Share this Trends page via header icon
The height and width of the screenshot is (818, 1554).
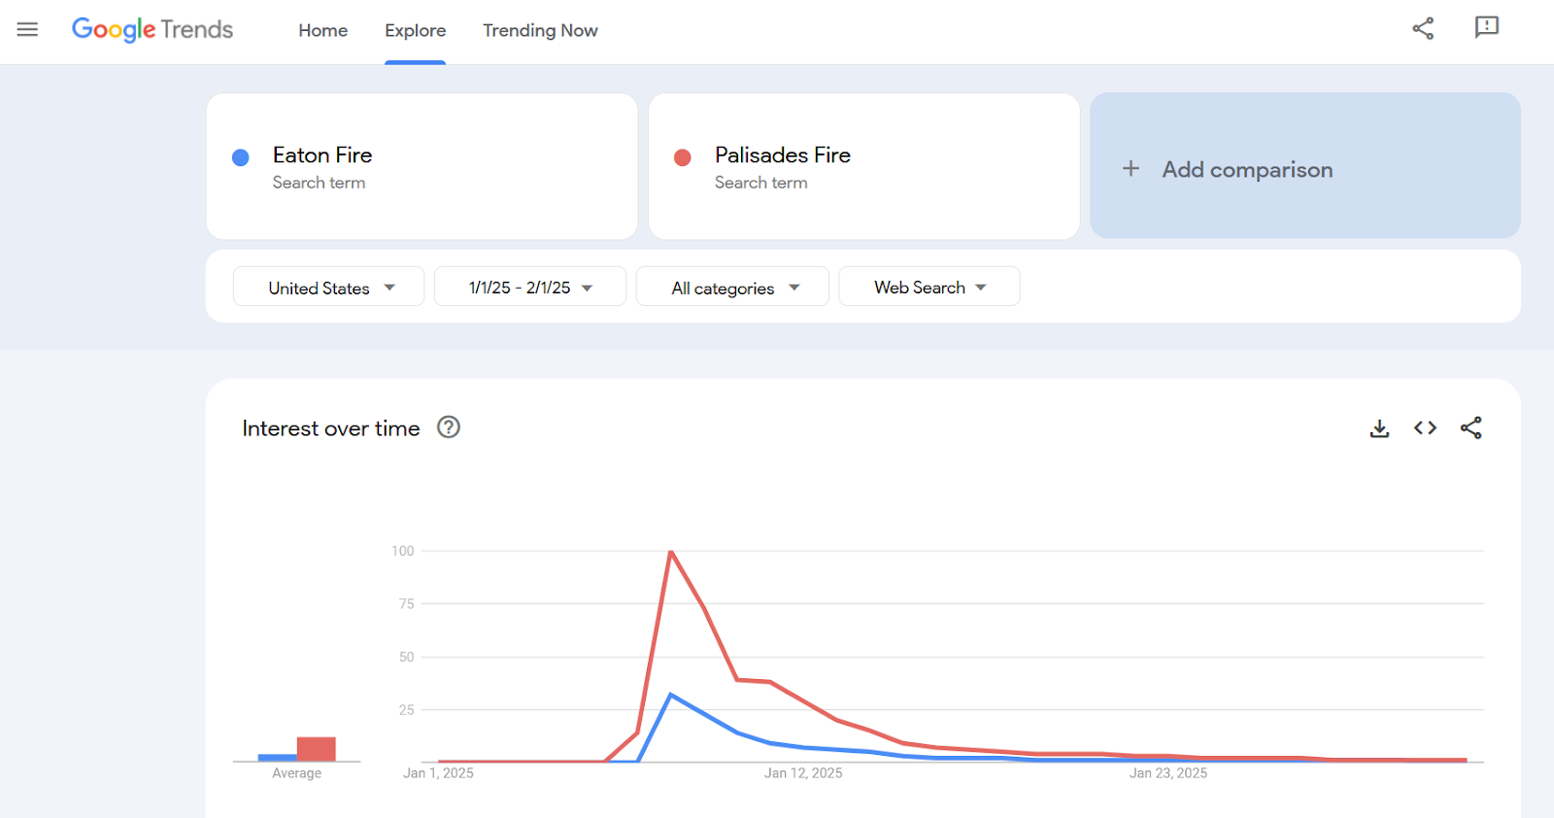click(1423, 28)
